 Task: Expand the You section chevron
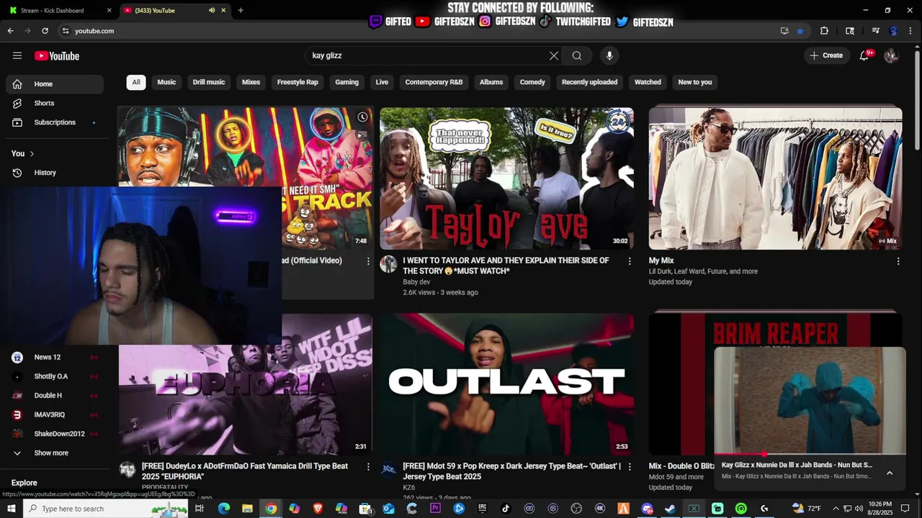(x=32, y=154)
